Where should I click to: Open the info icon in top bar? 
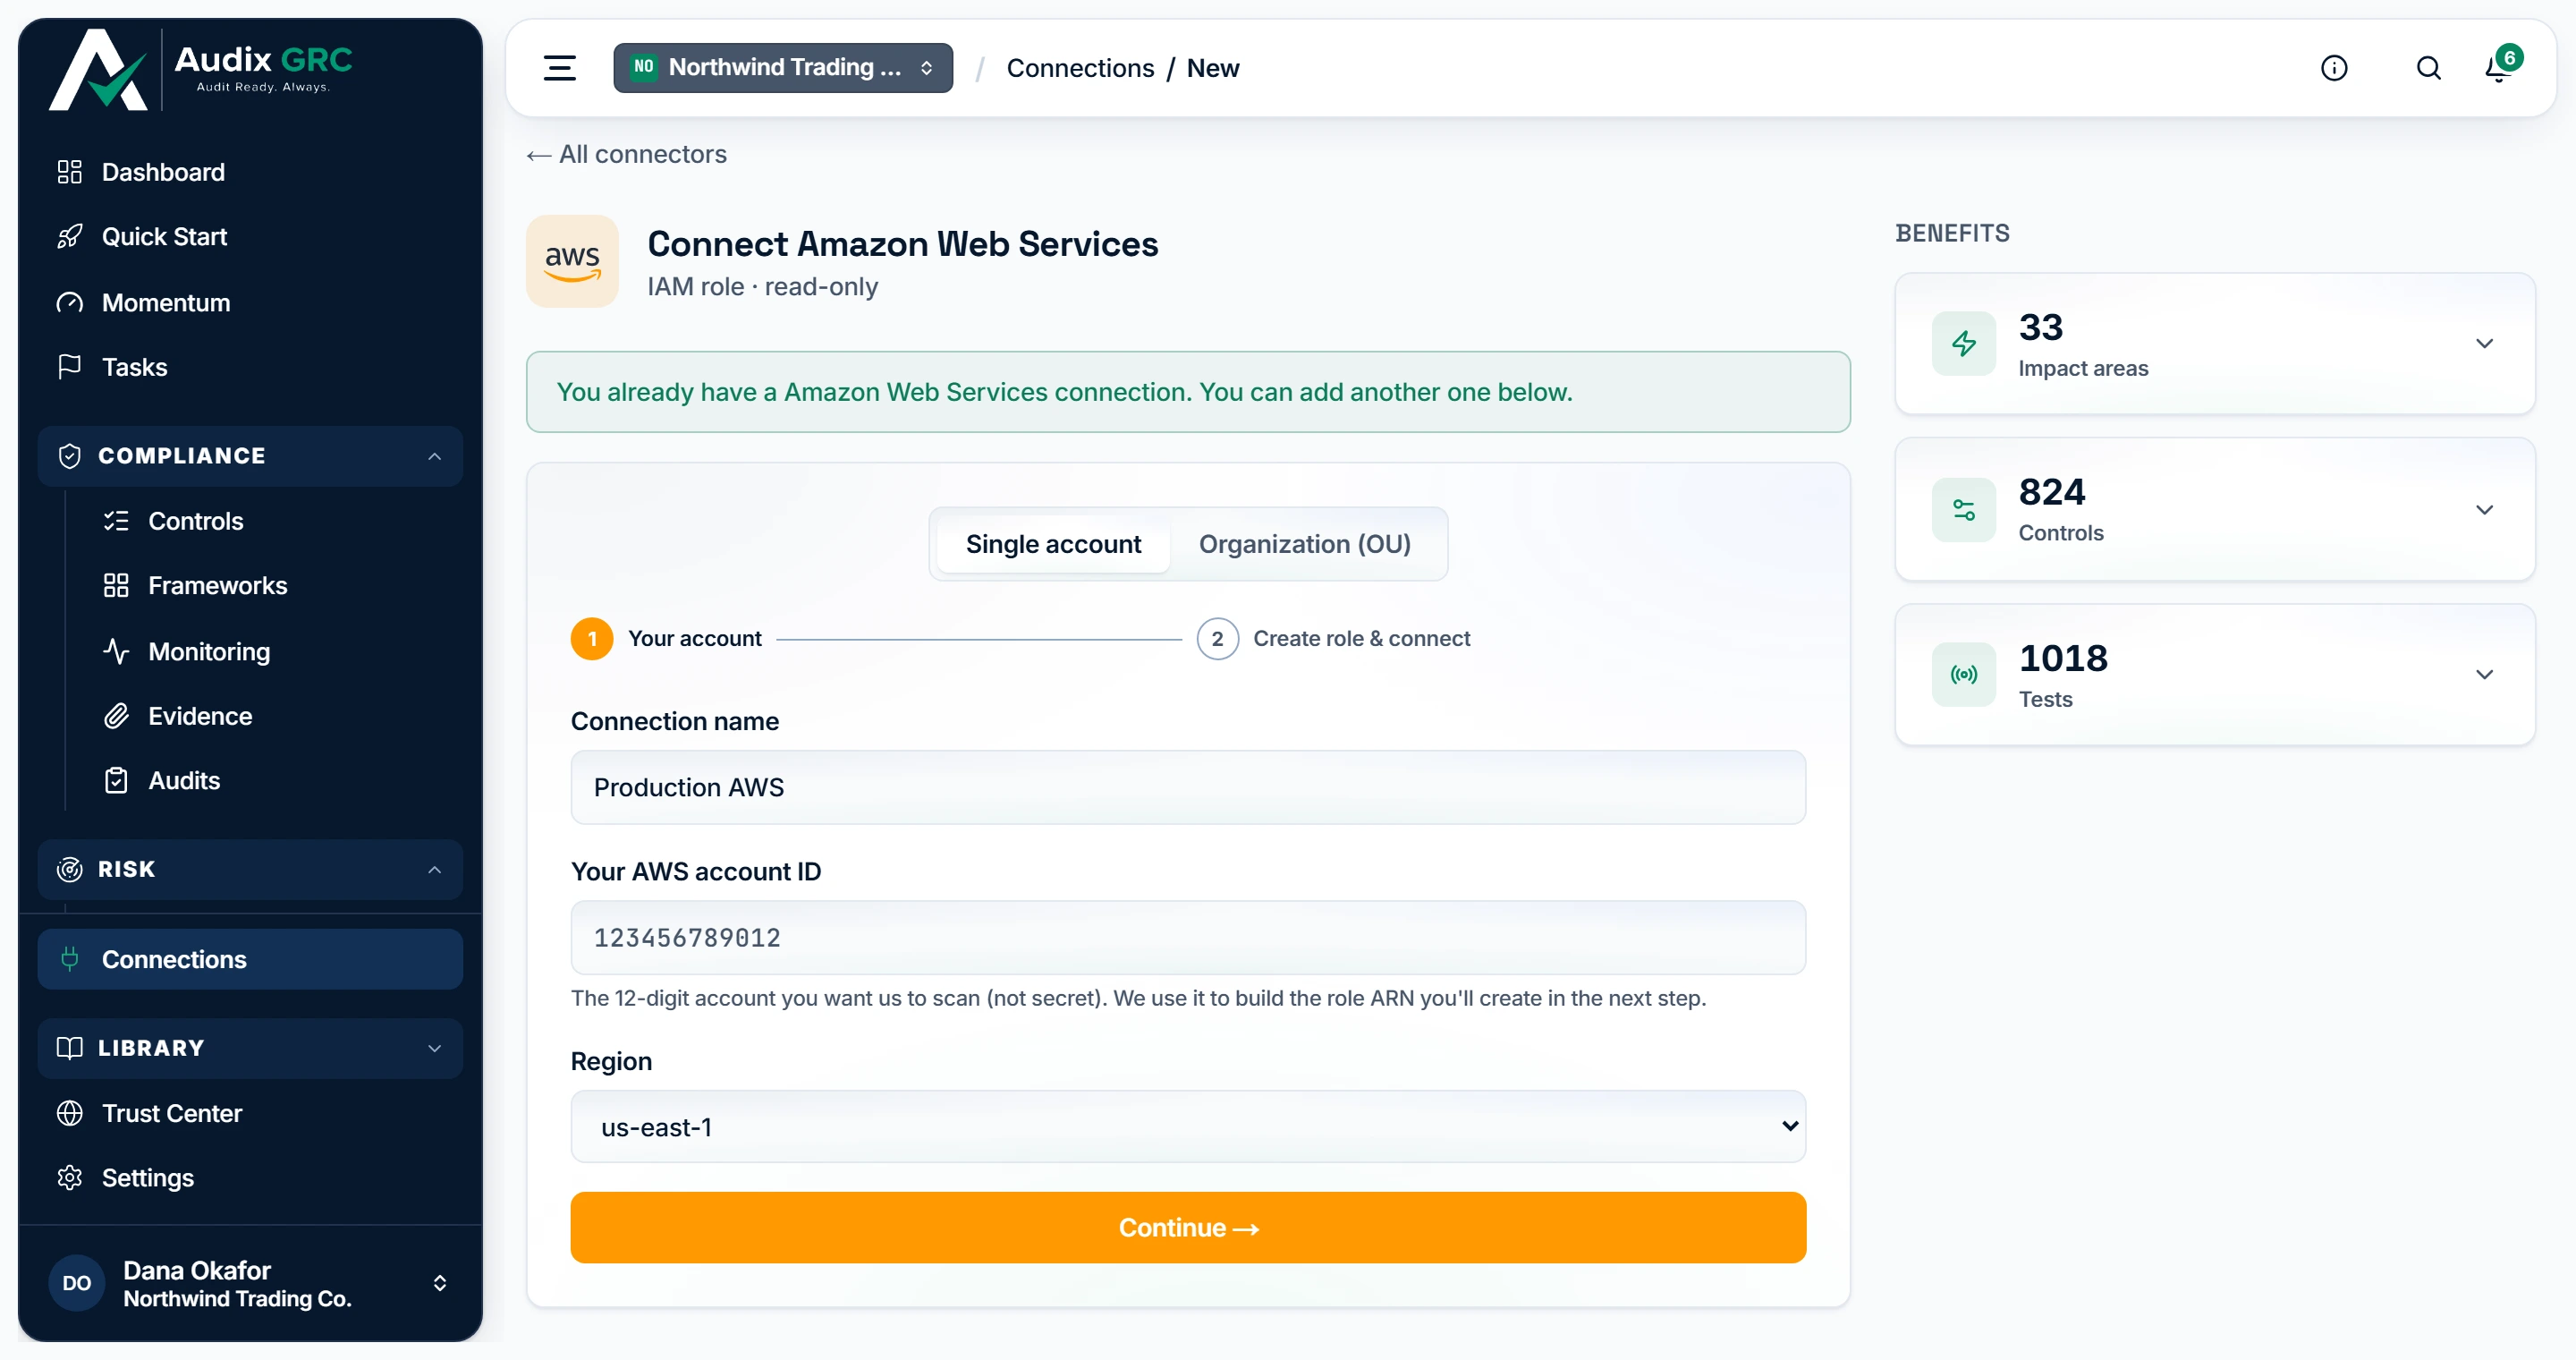pyautogui.click(x=2334, y=68)
